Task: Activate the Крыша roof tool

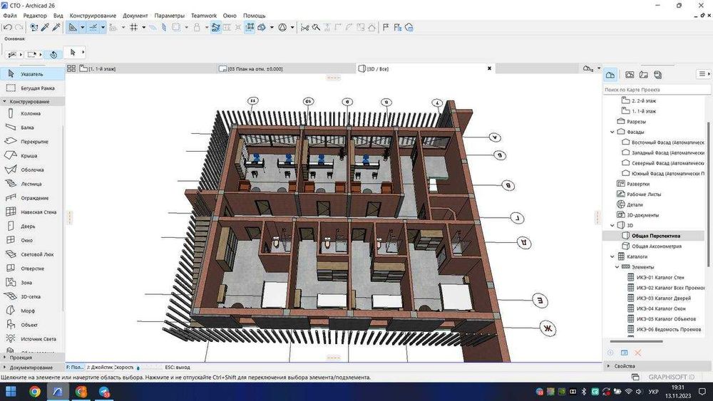Action: (x=32, y=156)
